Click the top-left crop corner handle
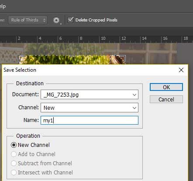This screenshot has height=181, width=193. (x=21, y=58)
